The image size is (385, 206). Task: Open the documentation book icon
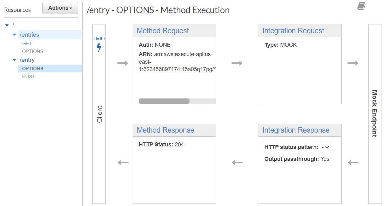click(361, 6)
